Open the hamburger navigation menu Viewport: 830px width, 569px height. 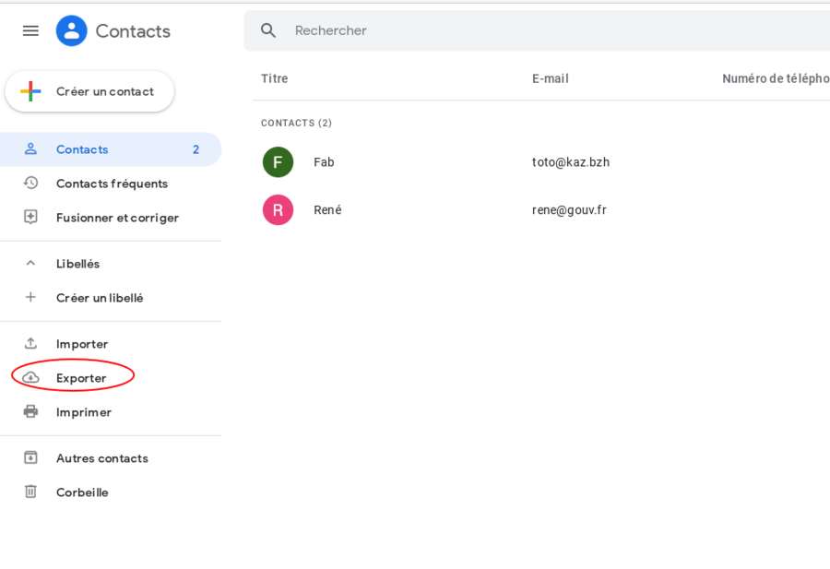point(30,30)
